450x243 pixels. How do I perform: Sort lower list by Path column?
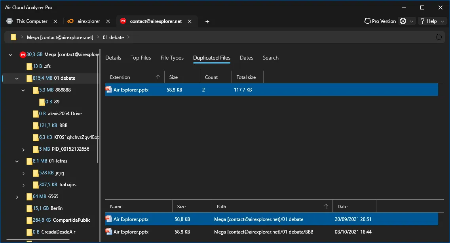272,206
